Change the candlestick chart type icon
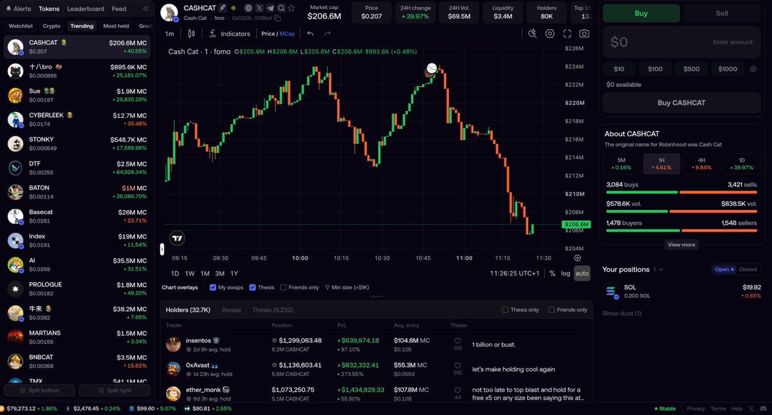 pos(191,33)
